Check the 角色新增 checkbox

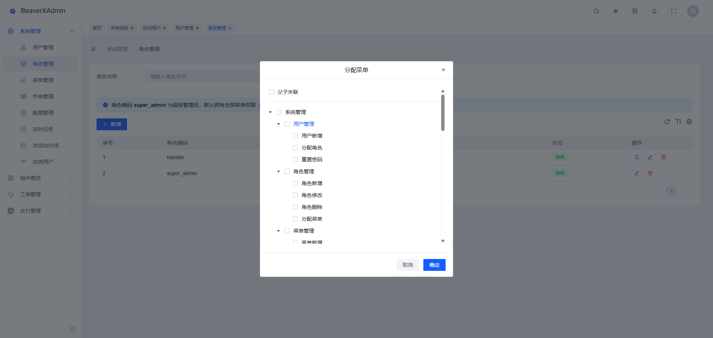pos(295,183)
